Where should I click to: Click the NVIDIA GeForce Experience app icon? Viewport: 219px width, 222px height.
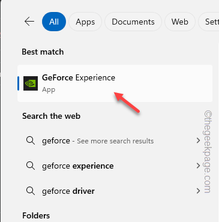31,83
